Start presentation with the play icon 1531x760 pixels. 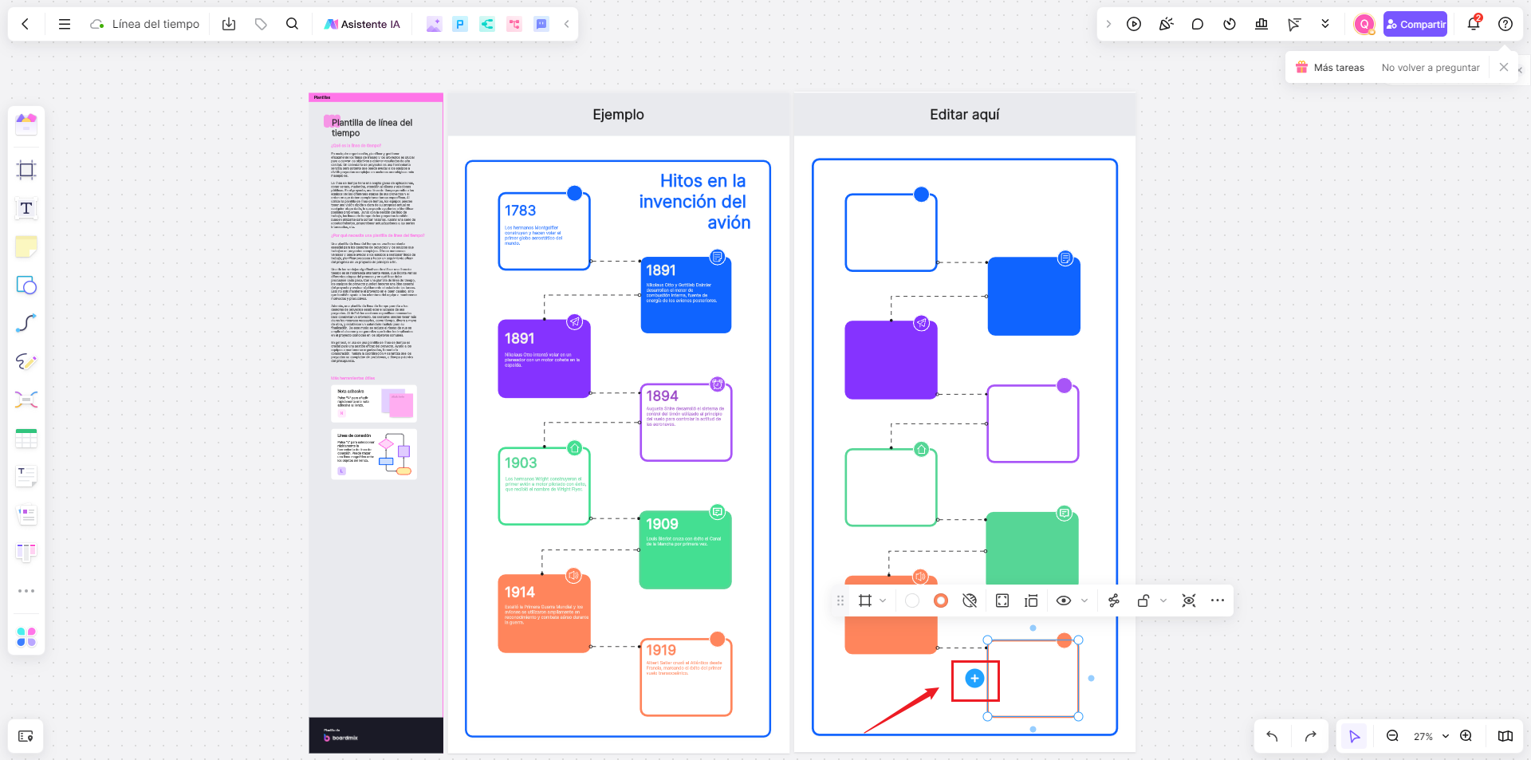tap(1134, 24)
